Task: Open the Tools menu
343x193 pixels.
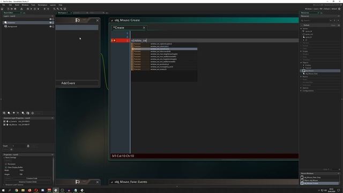Action: [33, 5]
